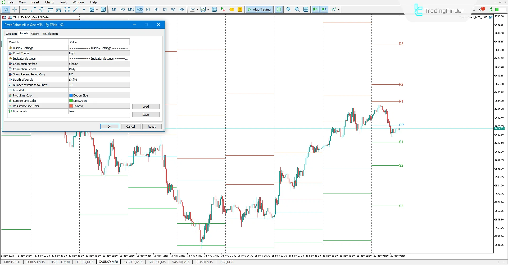Switch to the Colors tab

point(35,33)
